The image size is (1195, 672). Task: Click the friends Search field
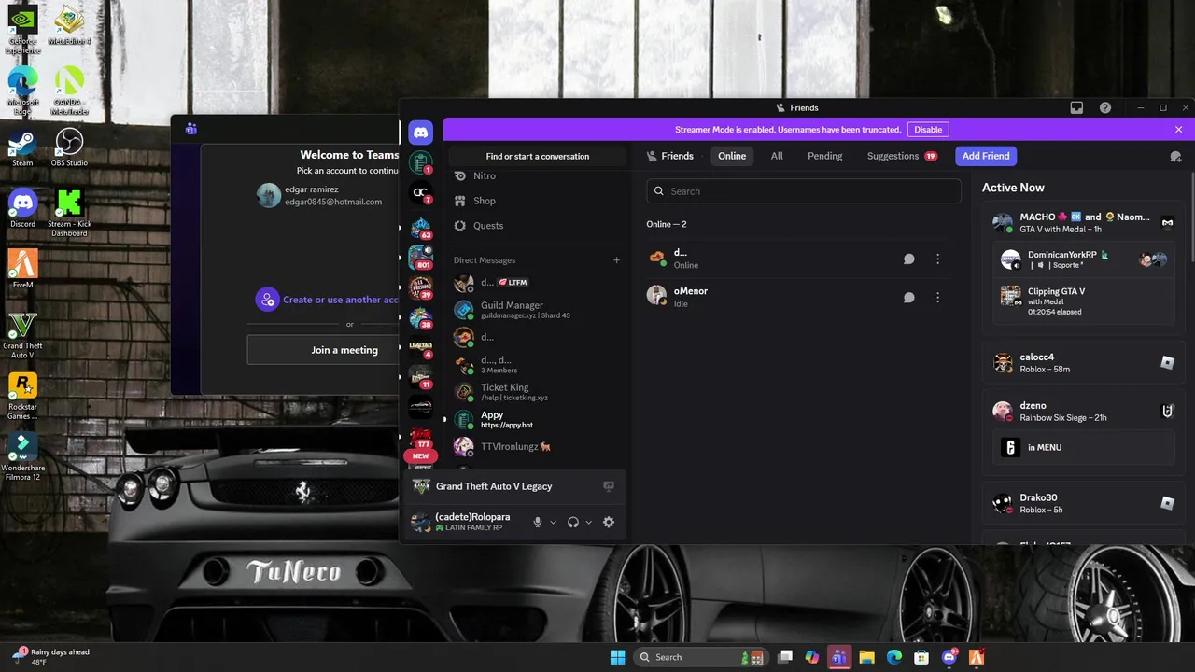(x=804, y=191)
